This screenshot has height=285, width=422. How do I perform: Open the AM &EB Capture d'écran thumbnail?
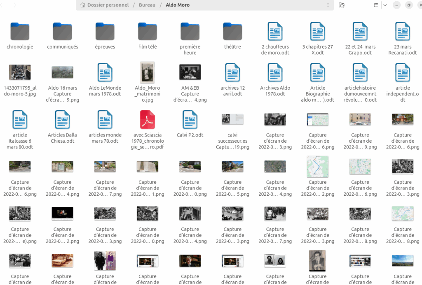[x=190, y=72]
